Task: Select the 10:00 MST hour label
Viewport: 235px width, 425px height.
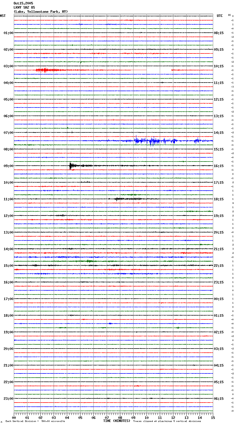Action: (9, 183)
